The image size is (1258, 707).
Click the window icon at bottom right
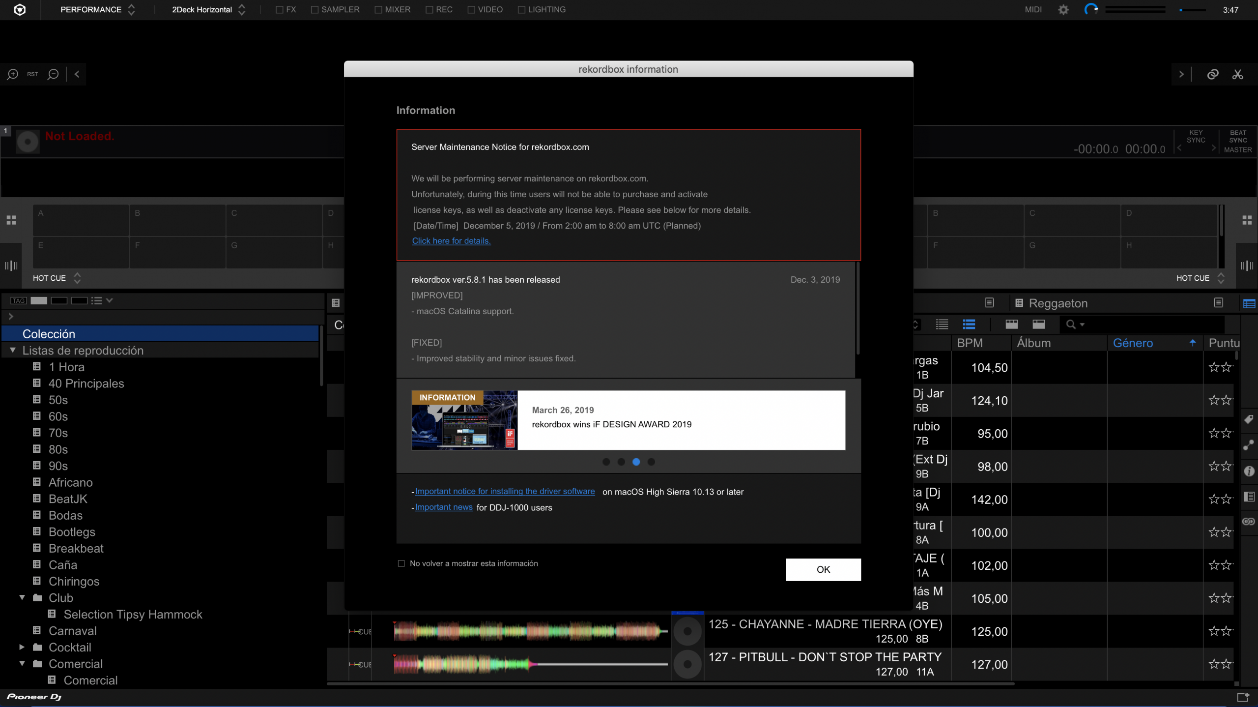1243,697
